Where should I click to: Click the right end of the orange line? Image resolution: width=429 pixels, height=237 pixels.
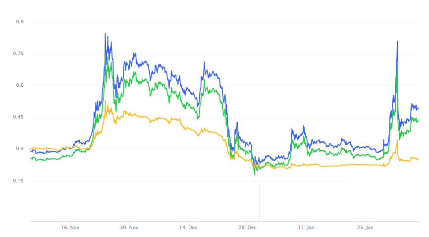click(x=418, y=160)
